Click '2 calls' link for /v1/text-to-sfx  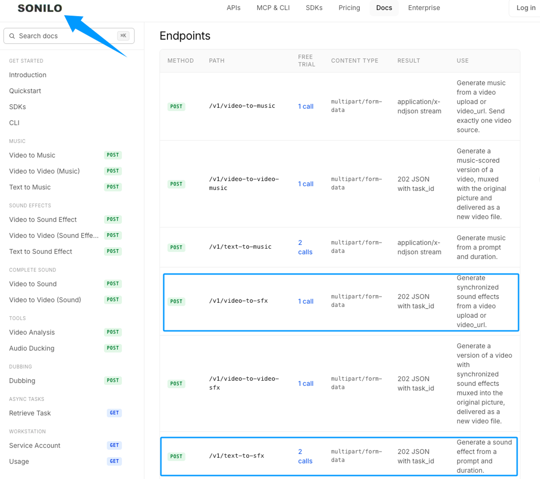click(x=305, y=456)
